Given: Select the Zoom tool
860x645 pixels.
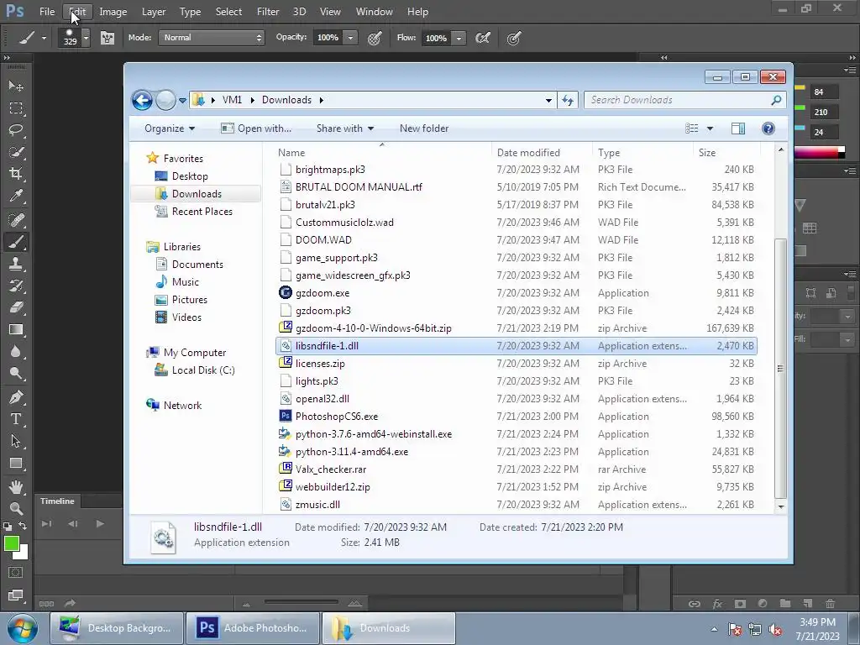Looking at the screenshot, I should point(16,508).
